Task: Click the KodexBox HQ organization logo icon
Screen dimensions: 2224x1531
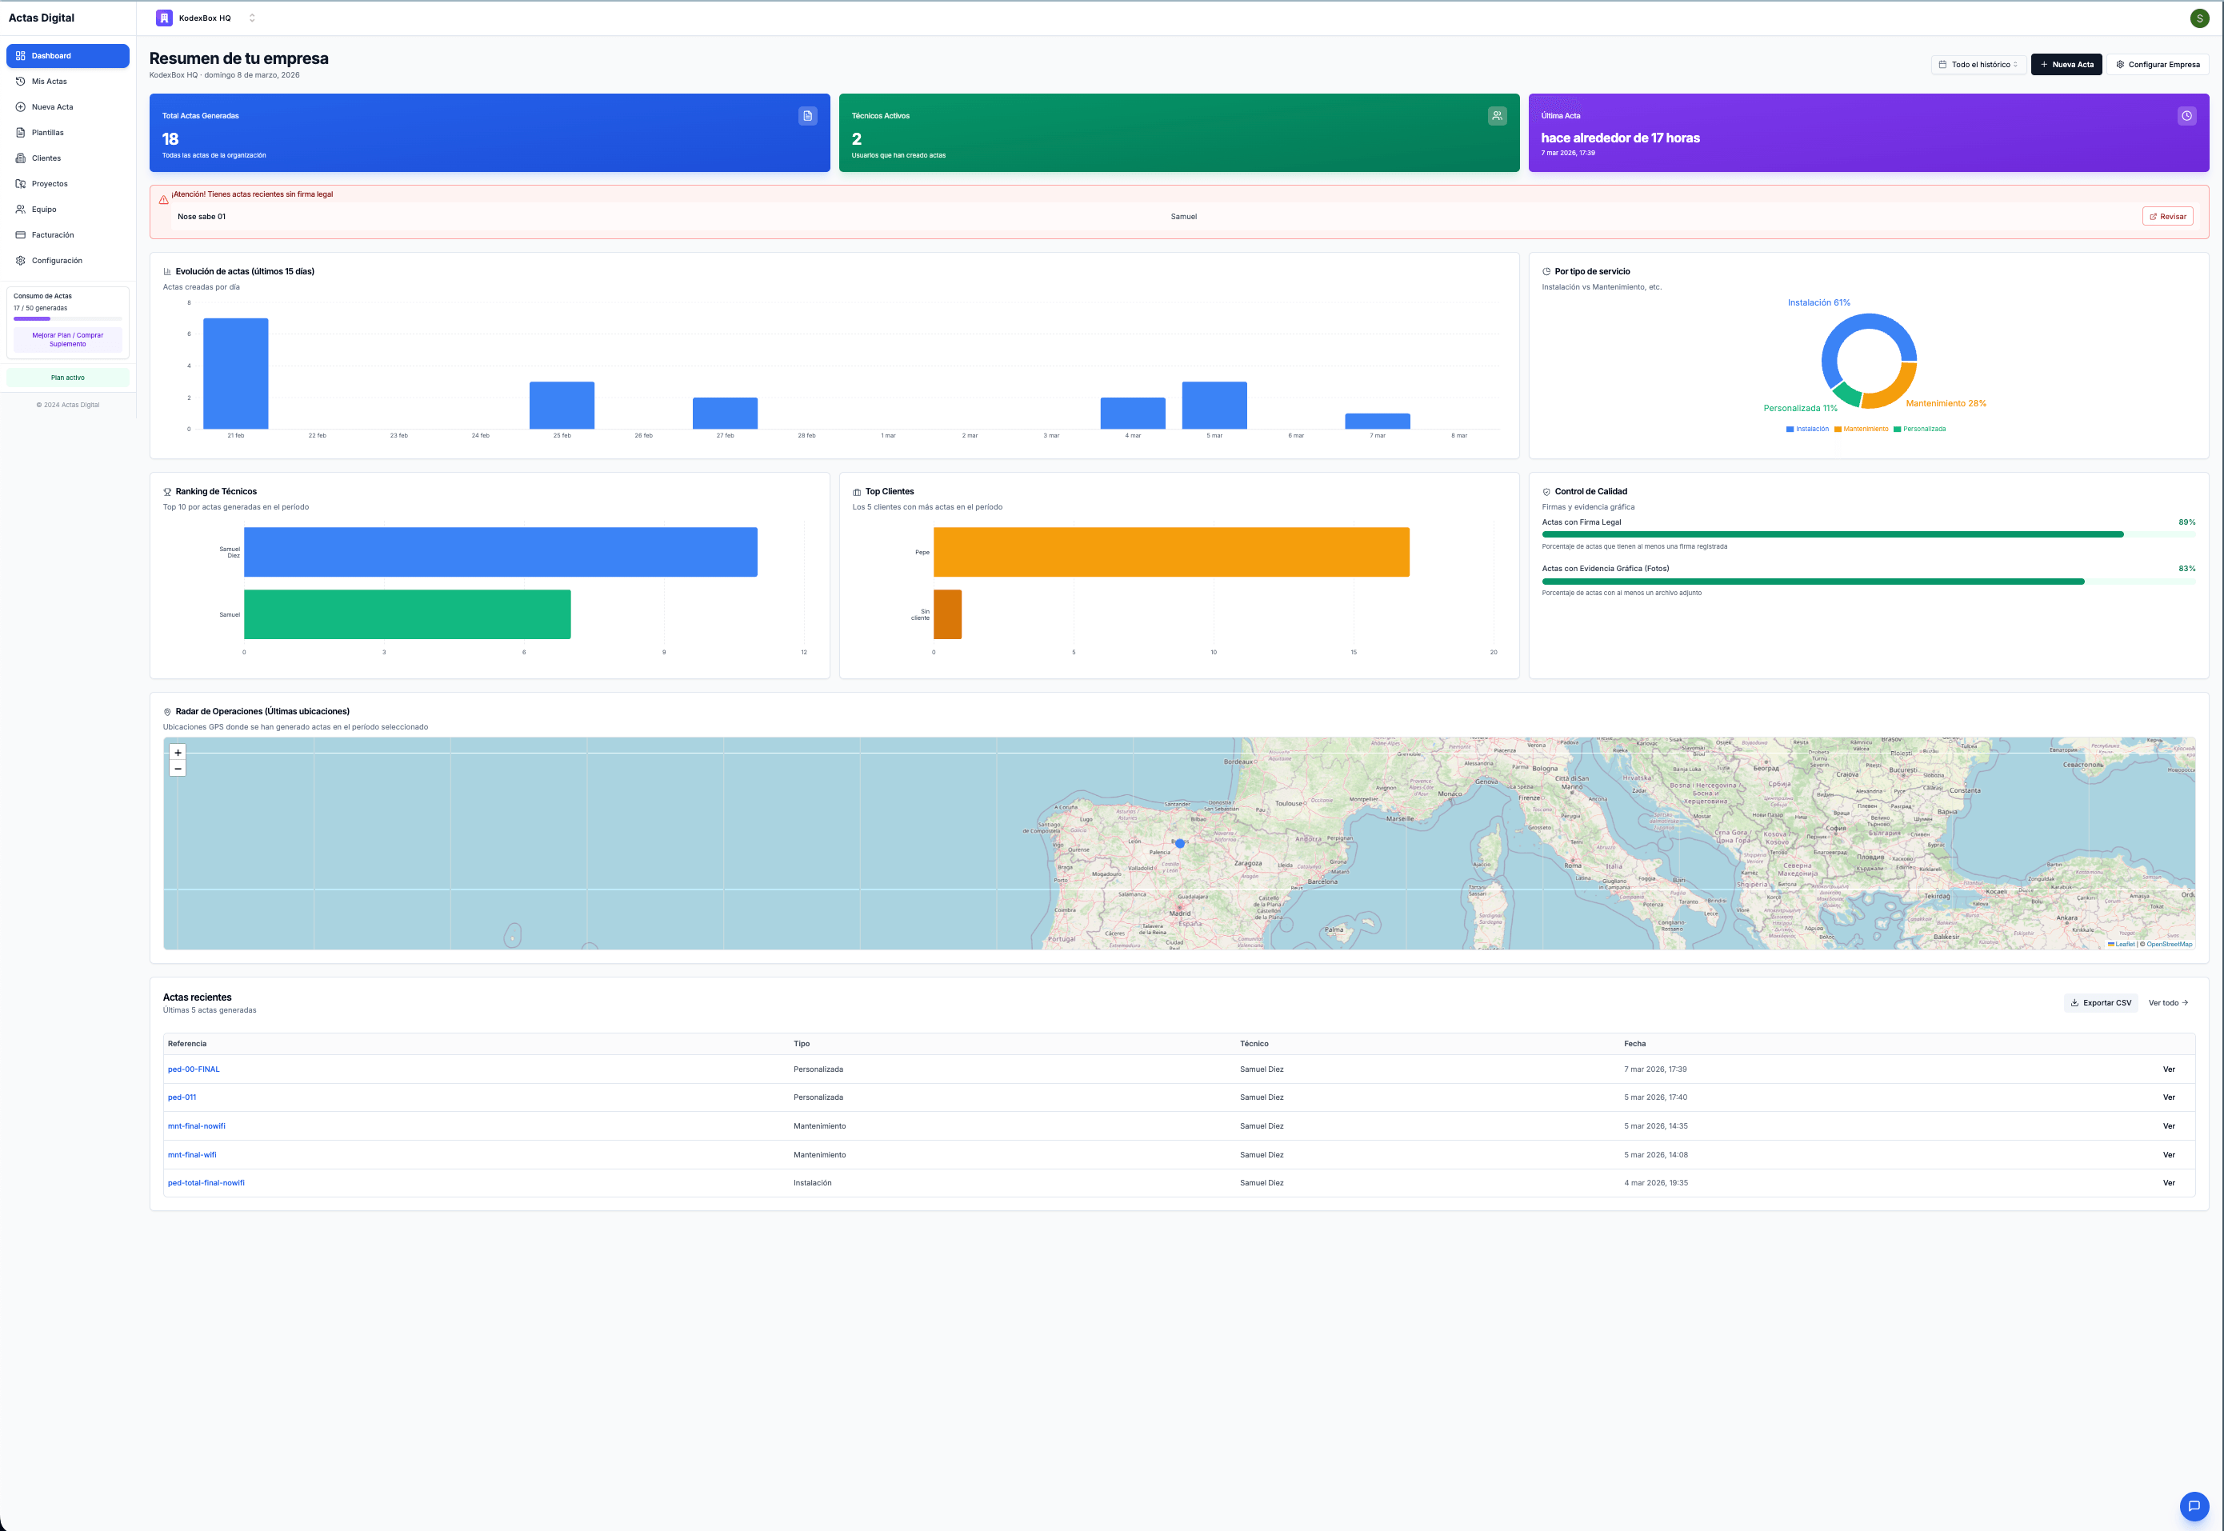Action: pos(164,18)
